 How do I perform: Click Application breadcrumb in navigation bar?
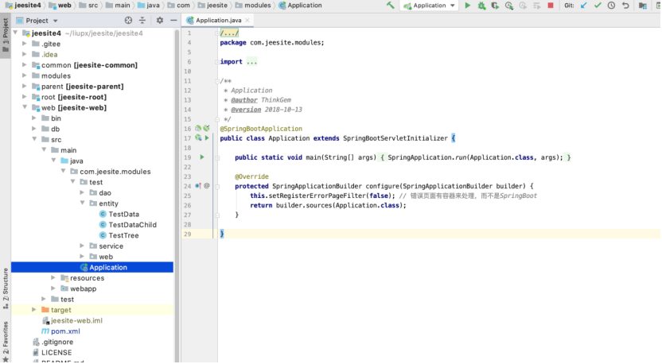point(300,6)
